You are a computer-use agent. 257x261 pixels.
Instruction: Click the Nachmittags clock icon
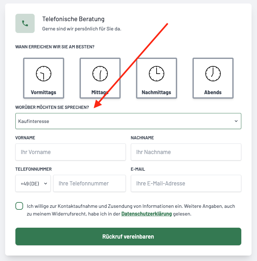point(157,74)
